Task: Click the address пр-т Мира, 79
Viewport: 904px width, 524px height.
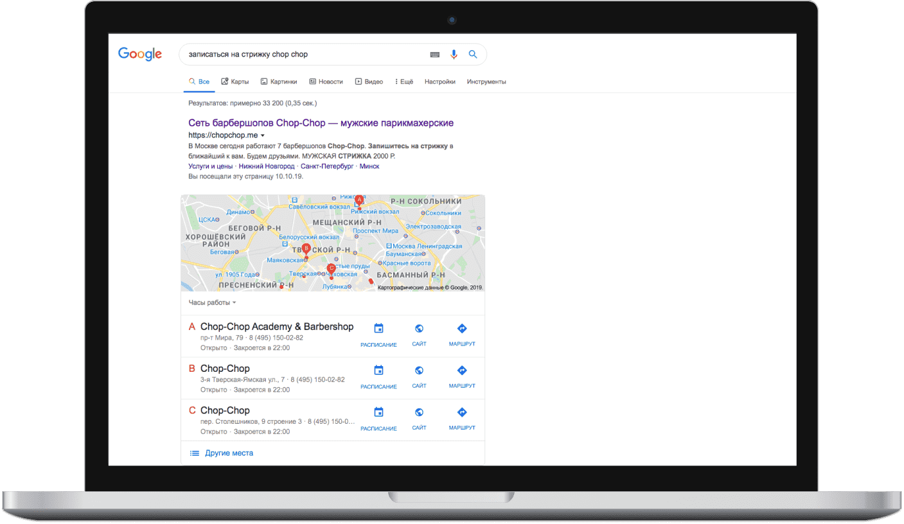Action: coord(222,338)
